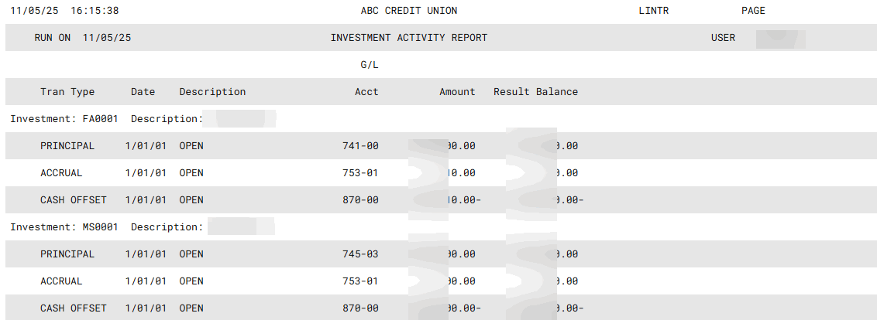Click the Investment: MS0001 group row
The height and width of the screenshot is (320, 877).
pos(64,227)
